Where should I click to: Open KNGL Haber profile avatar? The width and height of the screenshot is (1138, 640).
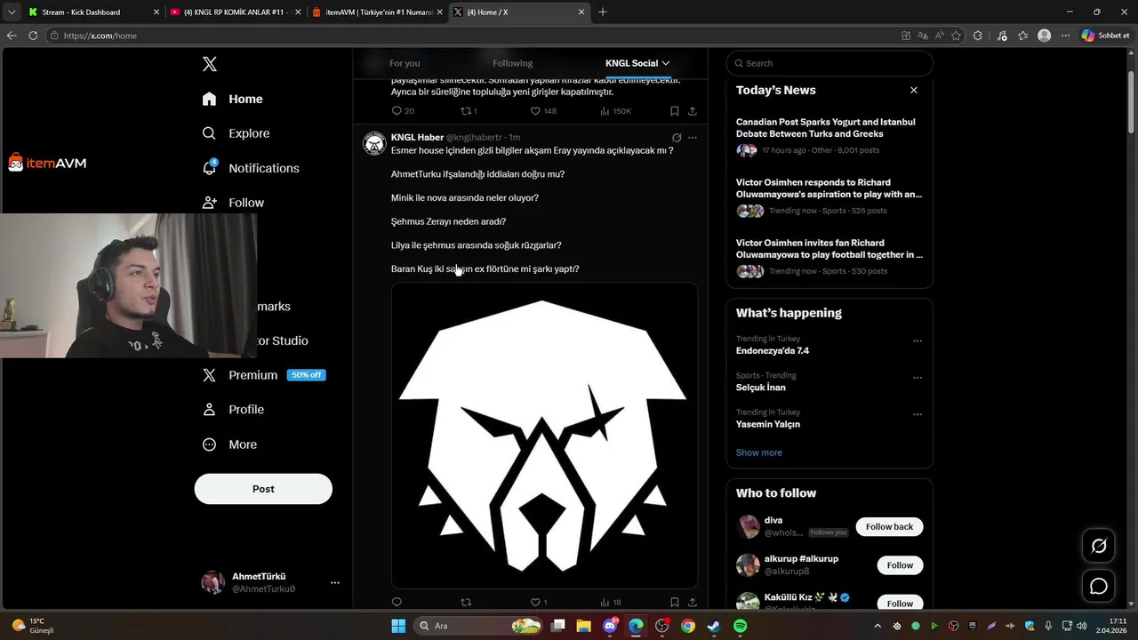(374, 143)
